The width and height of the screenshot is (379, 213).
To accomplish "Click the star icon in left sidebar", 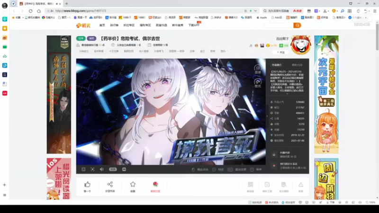I will point(5,28).
